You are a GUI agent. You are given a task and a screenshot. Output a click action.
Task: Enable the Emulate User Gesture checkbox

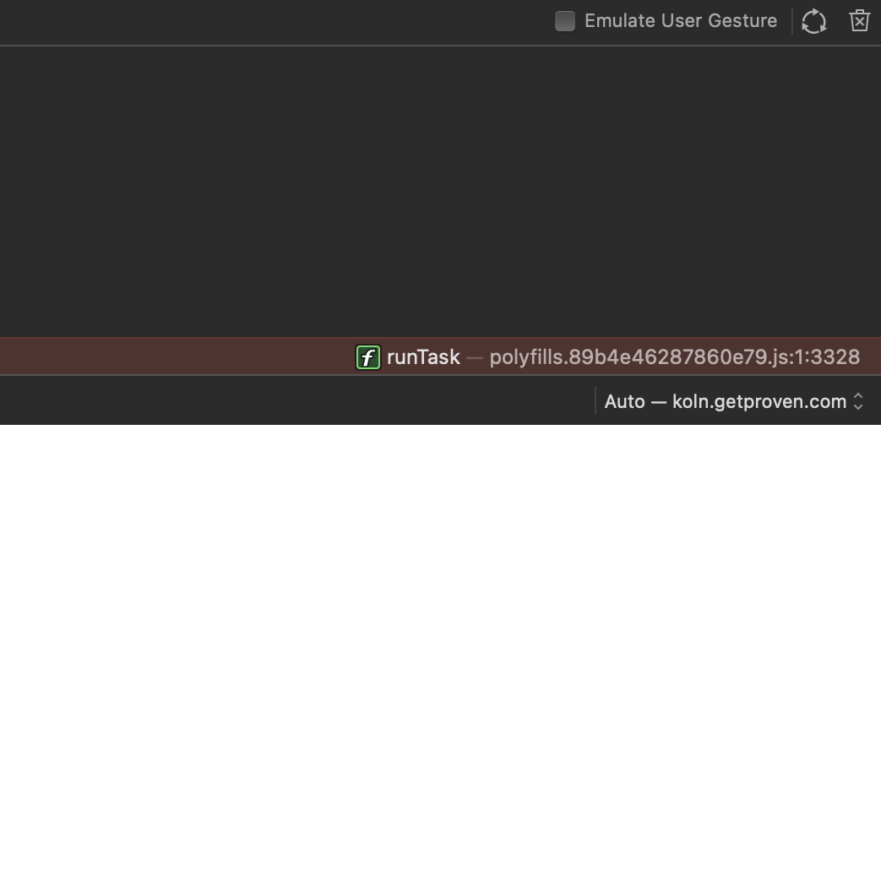tap(565, 21)
